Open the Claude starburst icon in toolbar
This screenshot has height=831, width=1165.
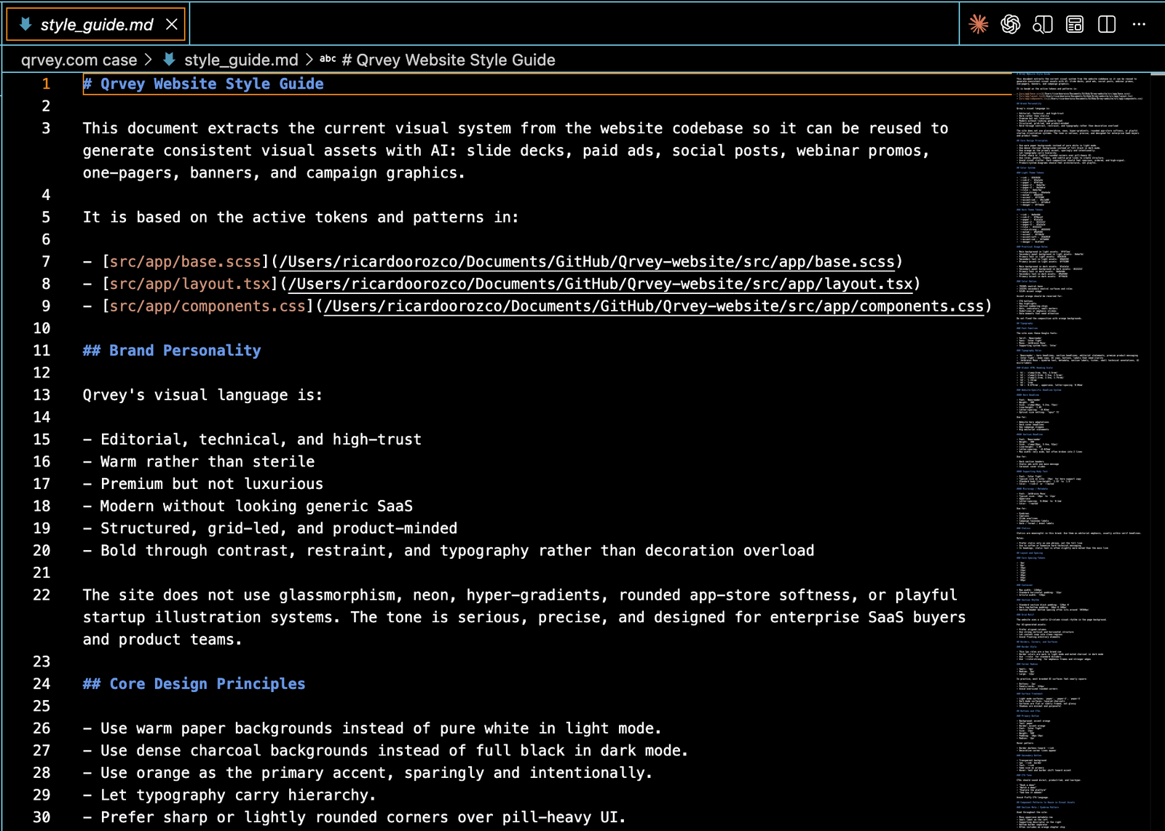coord(979,24)
